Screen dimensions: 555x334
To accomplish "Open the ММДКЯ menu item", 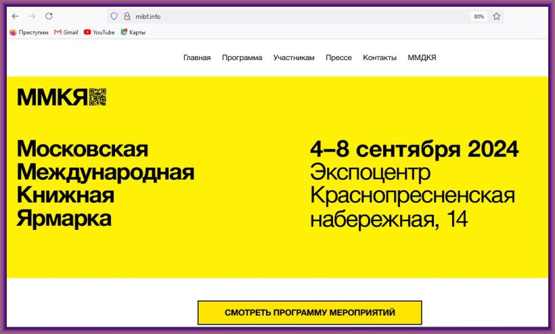I will [x=422, y=57].
